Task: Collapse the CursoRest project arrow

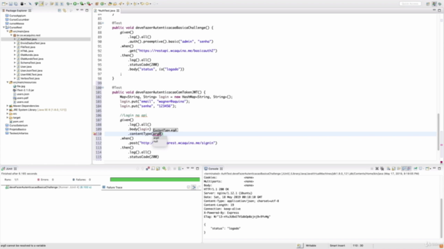Action: tap(4, 28)
